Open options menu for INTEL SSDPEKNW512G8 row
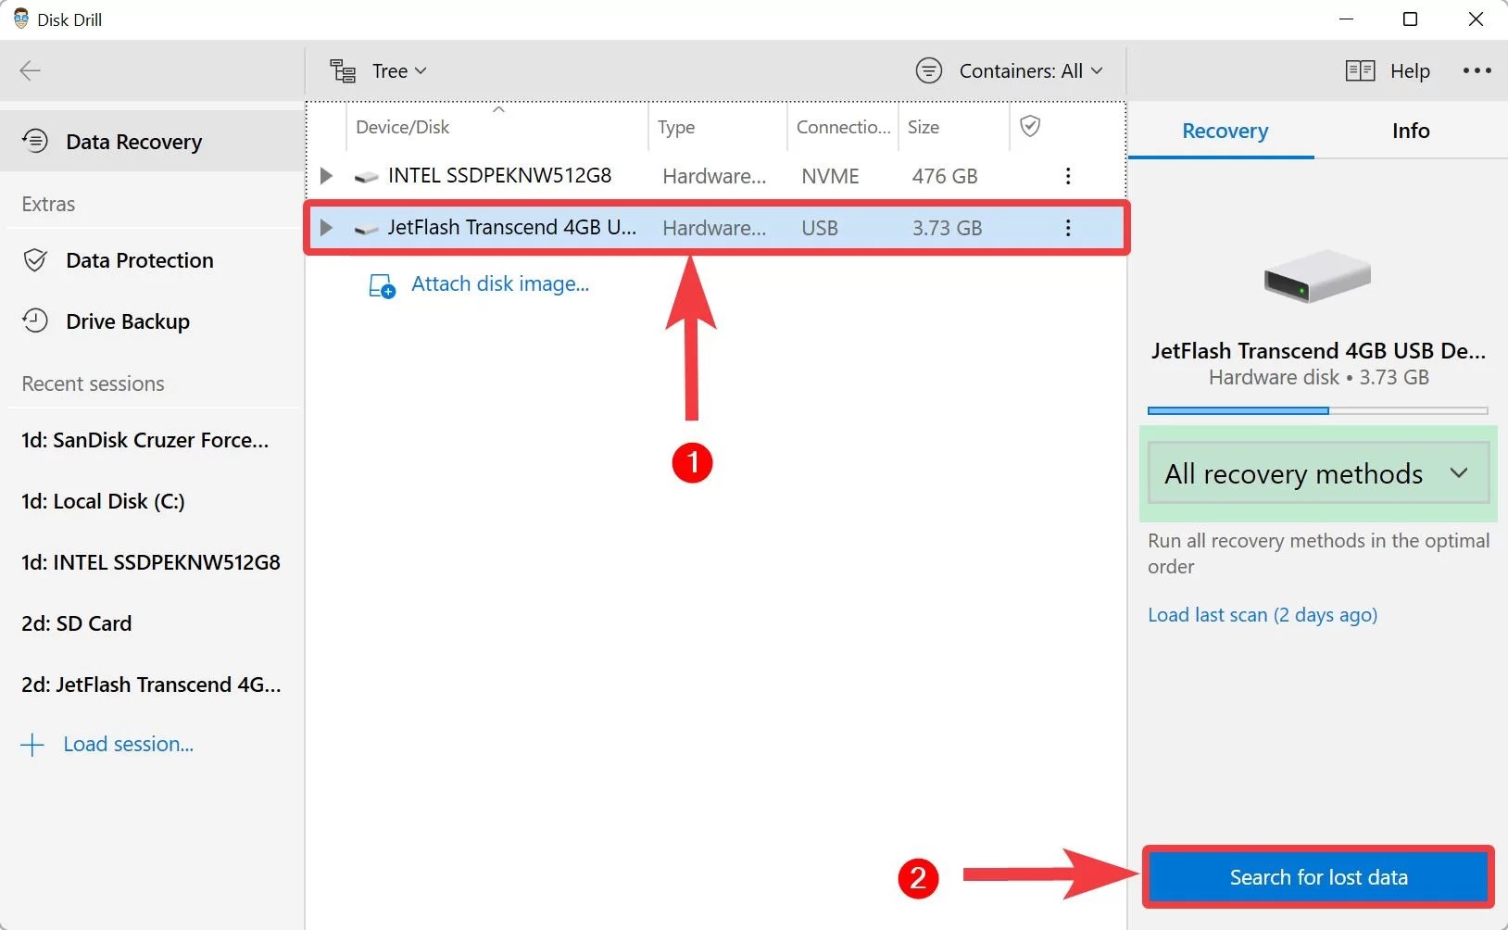The height and width of the screenshot is (930, 1508). 1068,176
